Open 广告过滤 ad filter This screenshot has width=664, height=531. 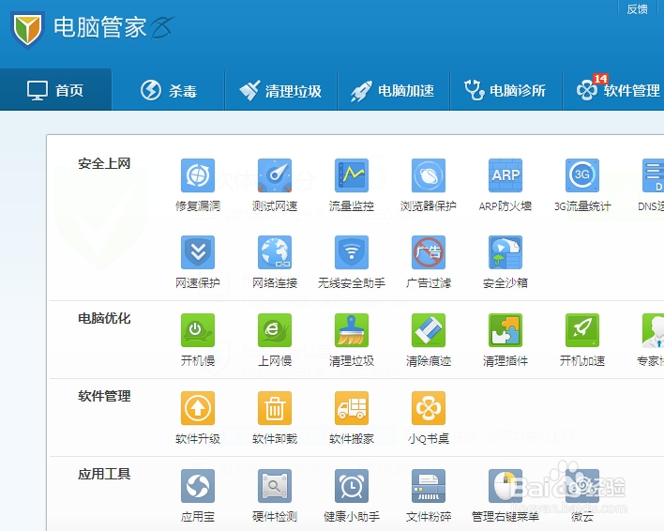coord(429,252)
